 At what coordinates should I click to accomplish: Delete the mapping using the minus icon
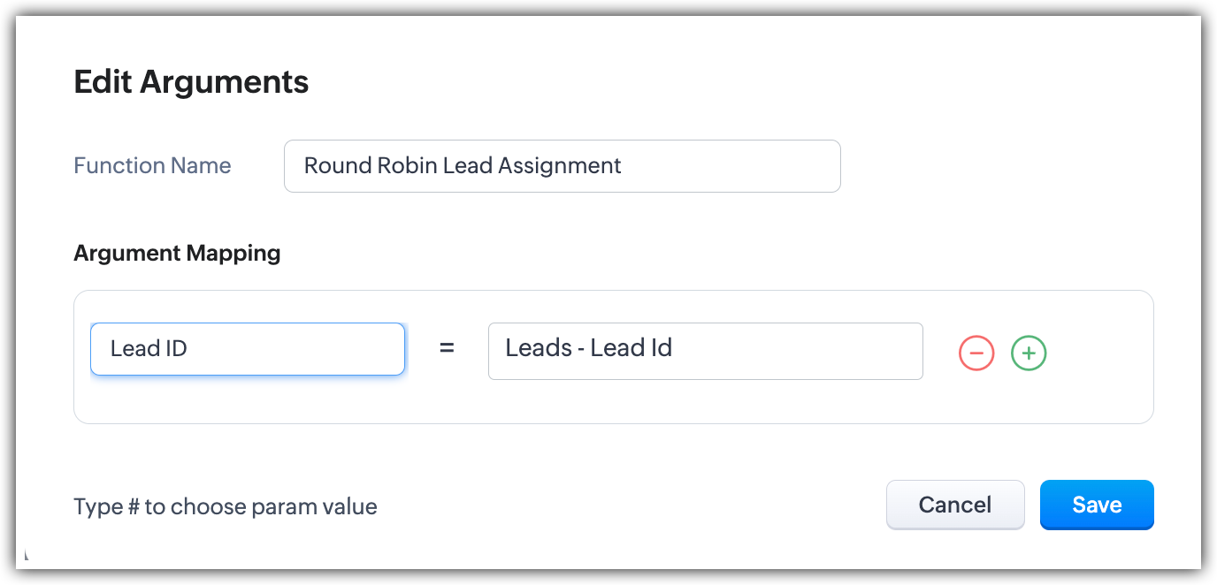[x=976, y=353]
